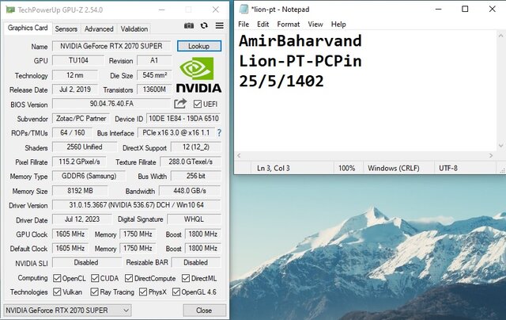Image resolution: width=506 pixels, height=320 pixels.
Task: Click the 25/5/1402 line in Notepad
Action: [281, 81]
